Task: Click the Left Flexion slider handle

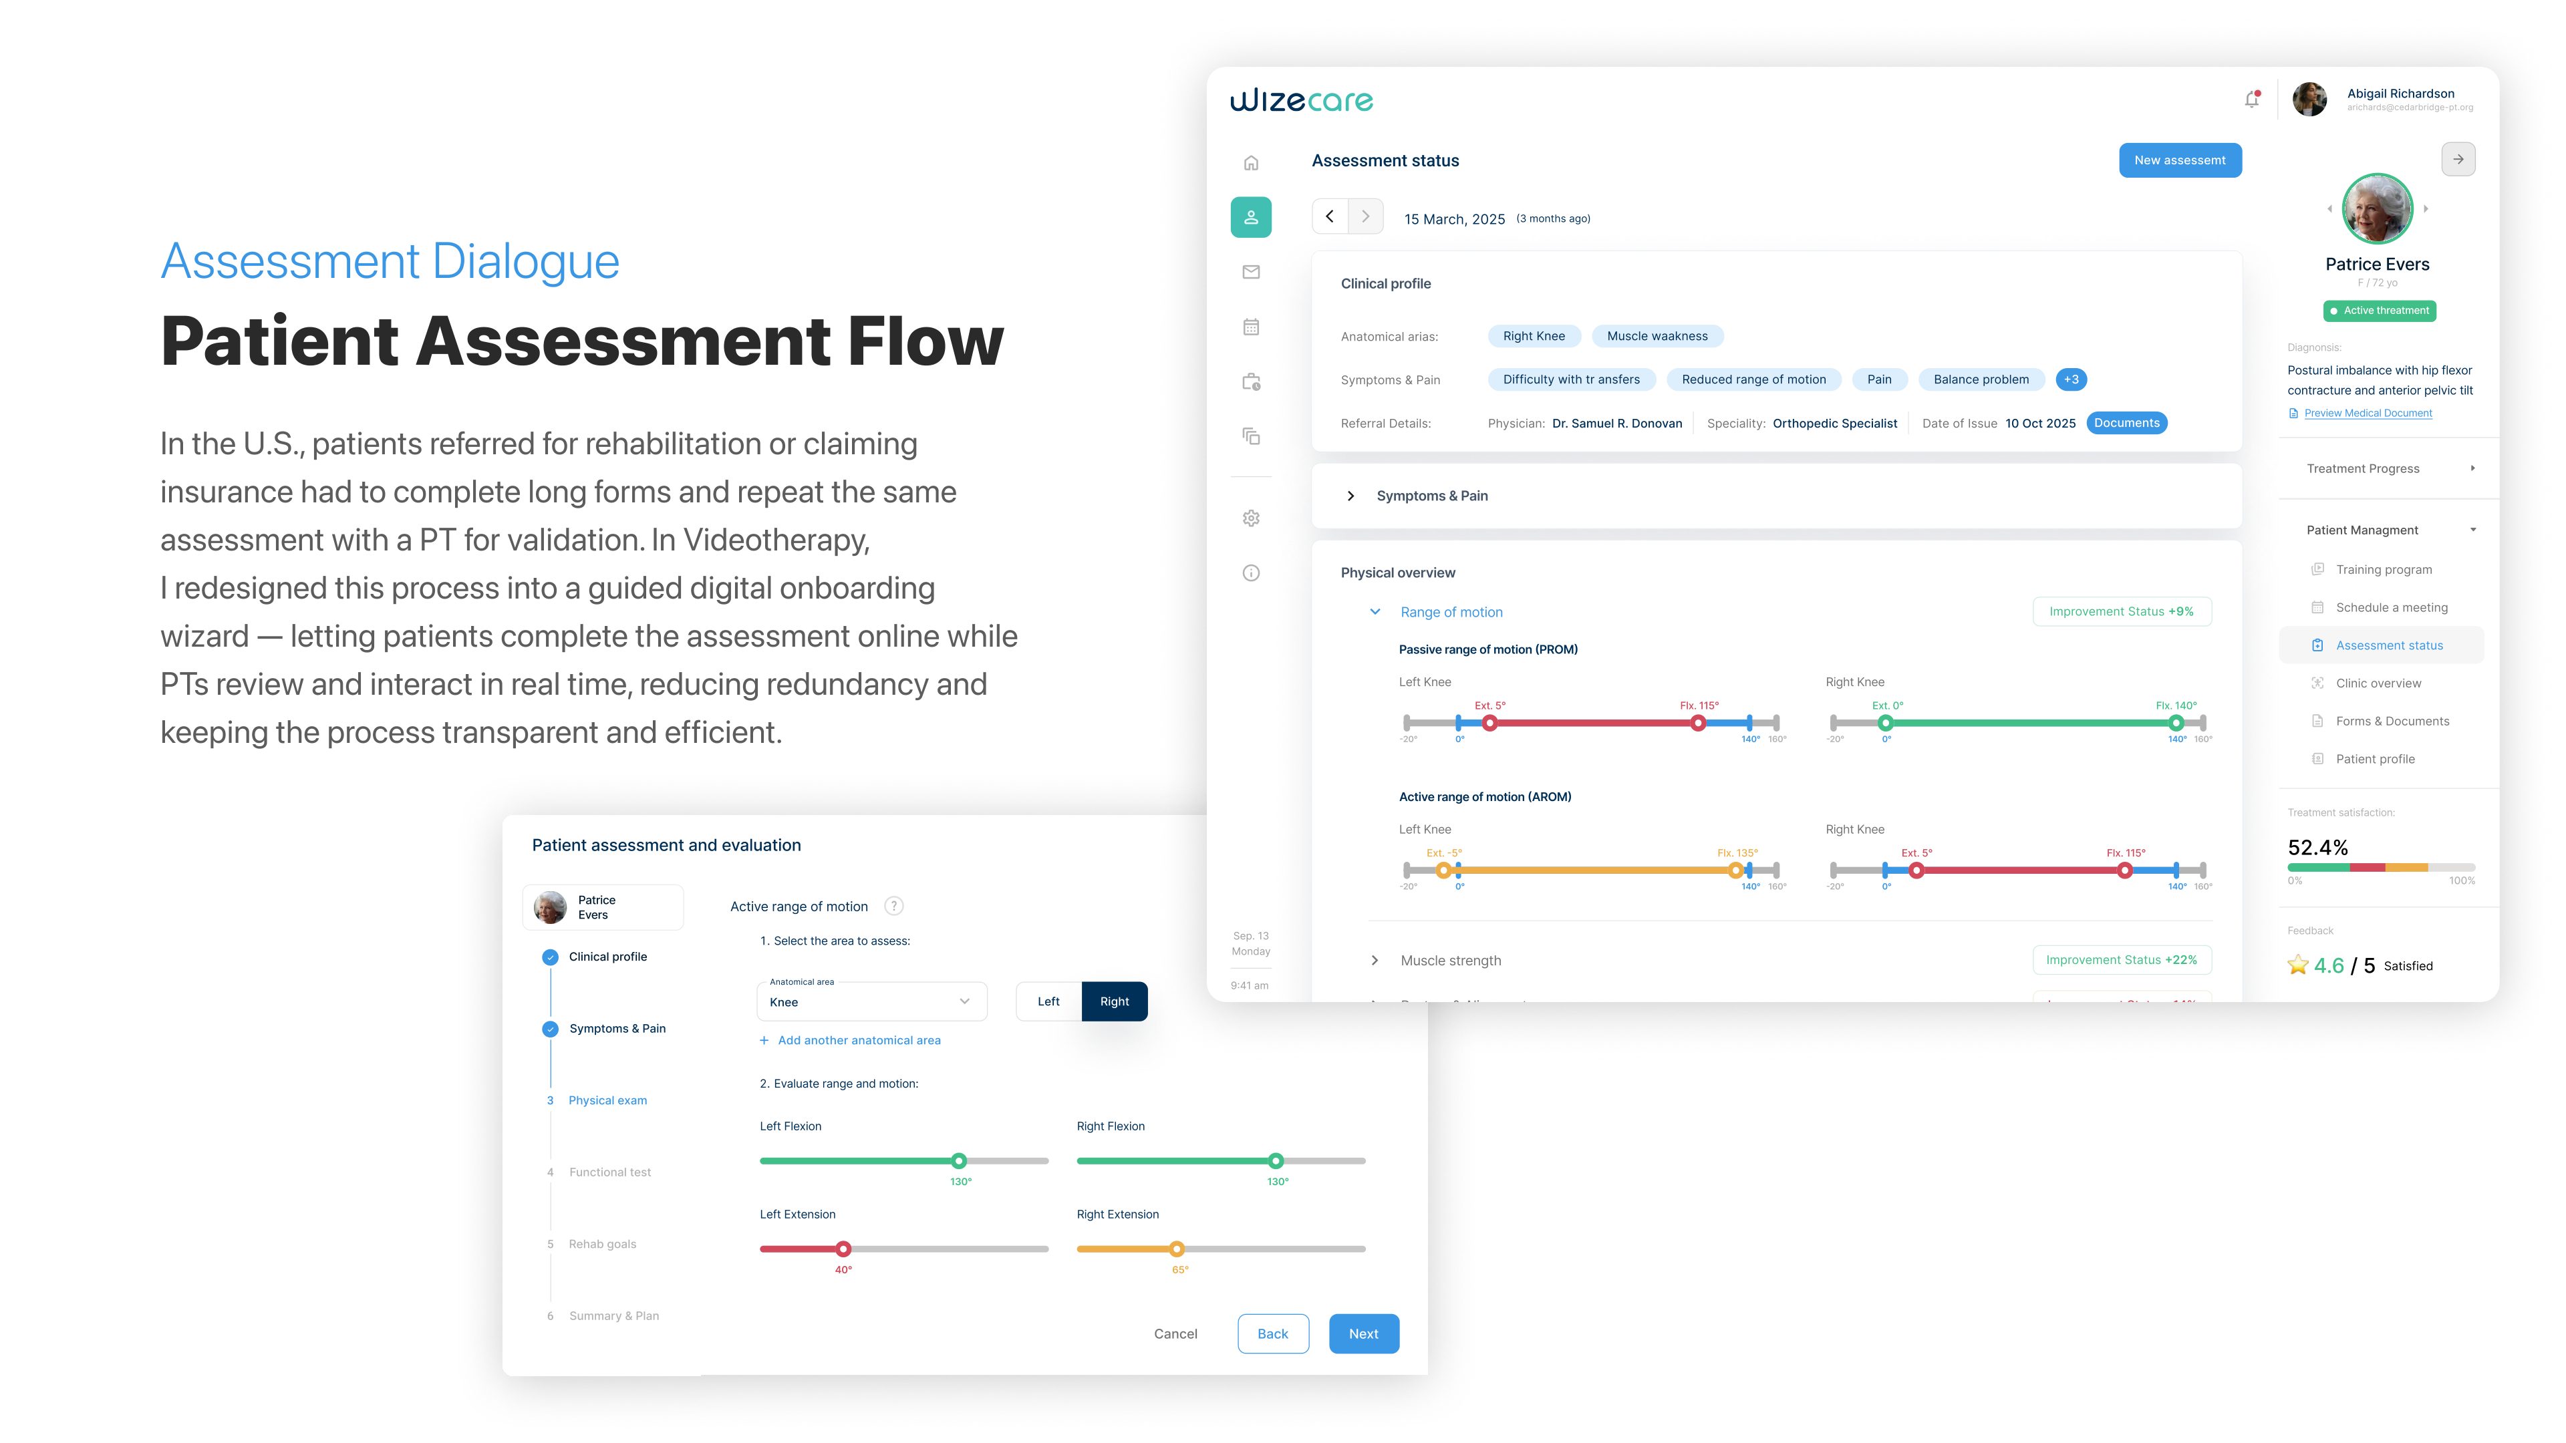Action: pos(958,1160)
